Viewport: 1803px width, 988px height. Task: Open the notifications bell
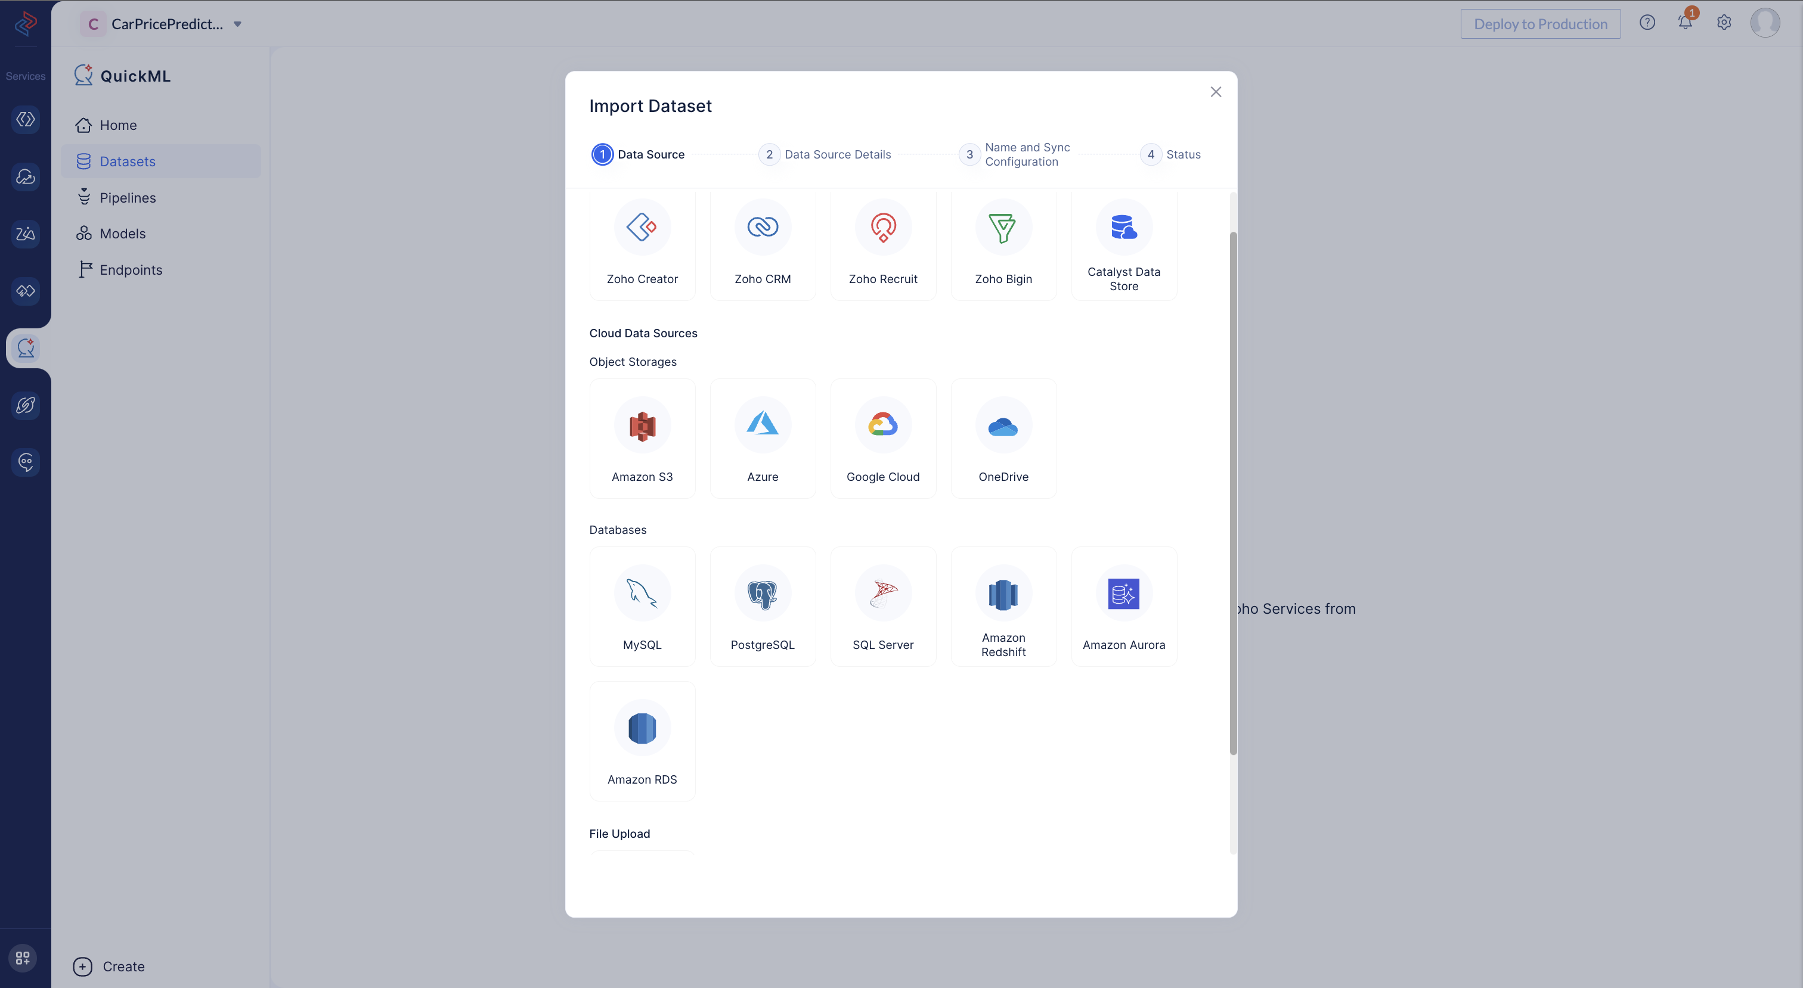point(1686,23)
